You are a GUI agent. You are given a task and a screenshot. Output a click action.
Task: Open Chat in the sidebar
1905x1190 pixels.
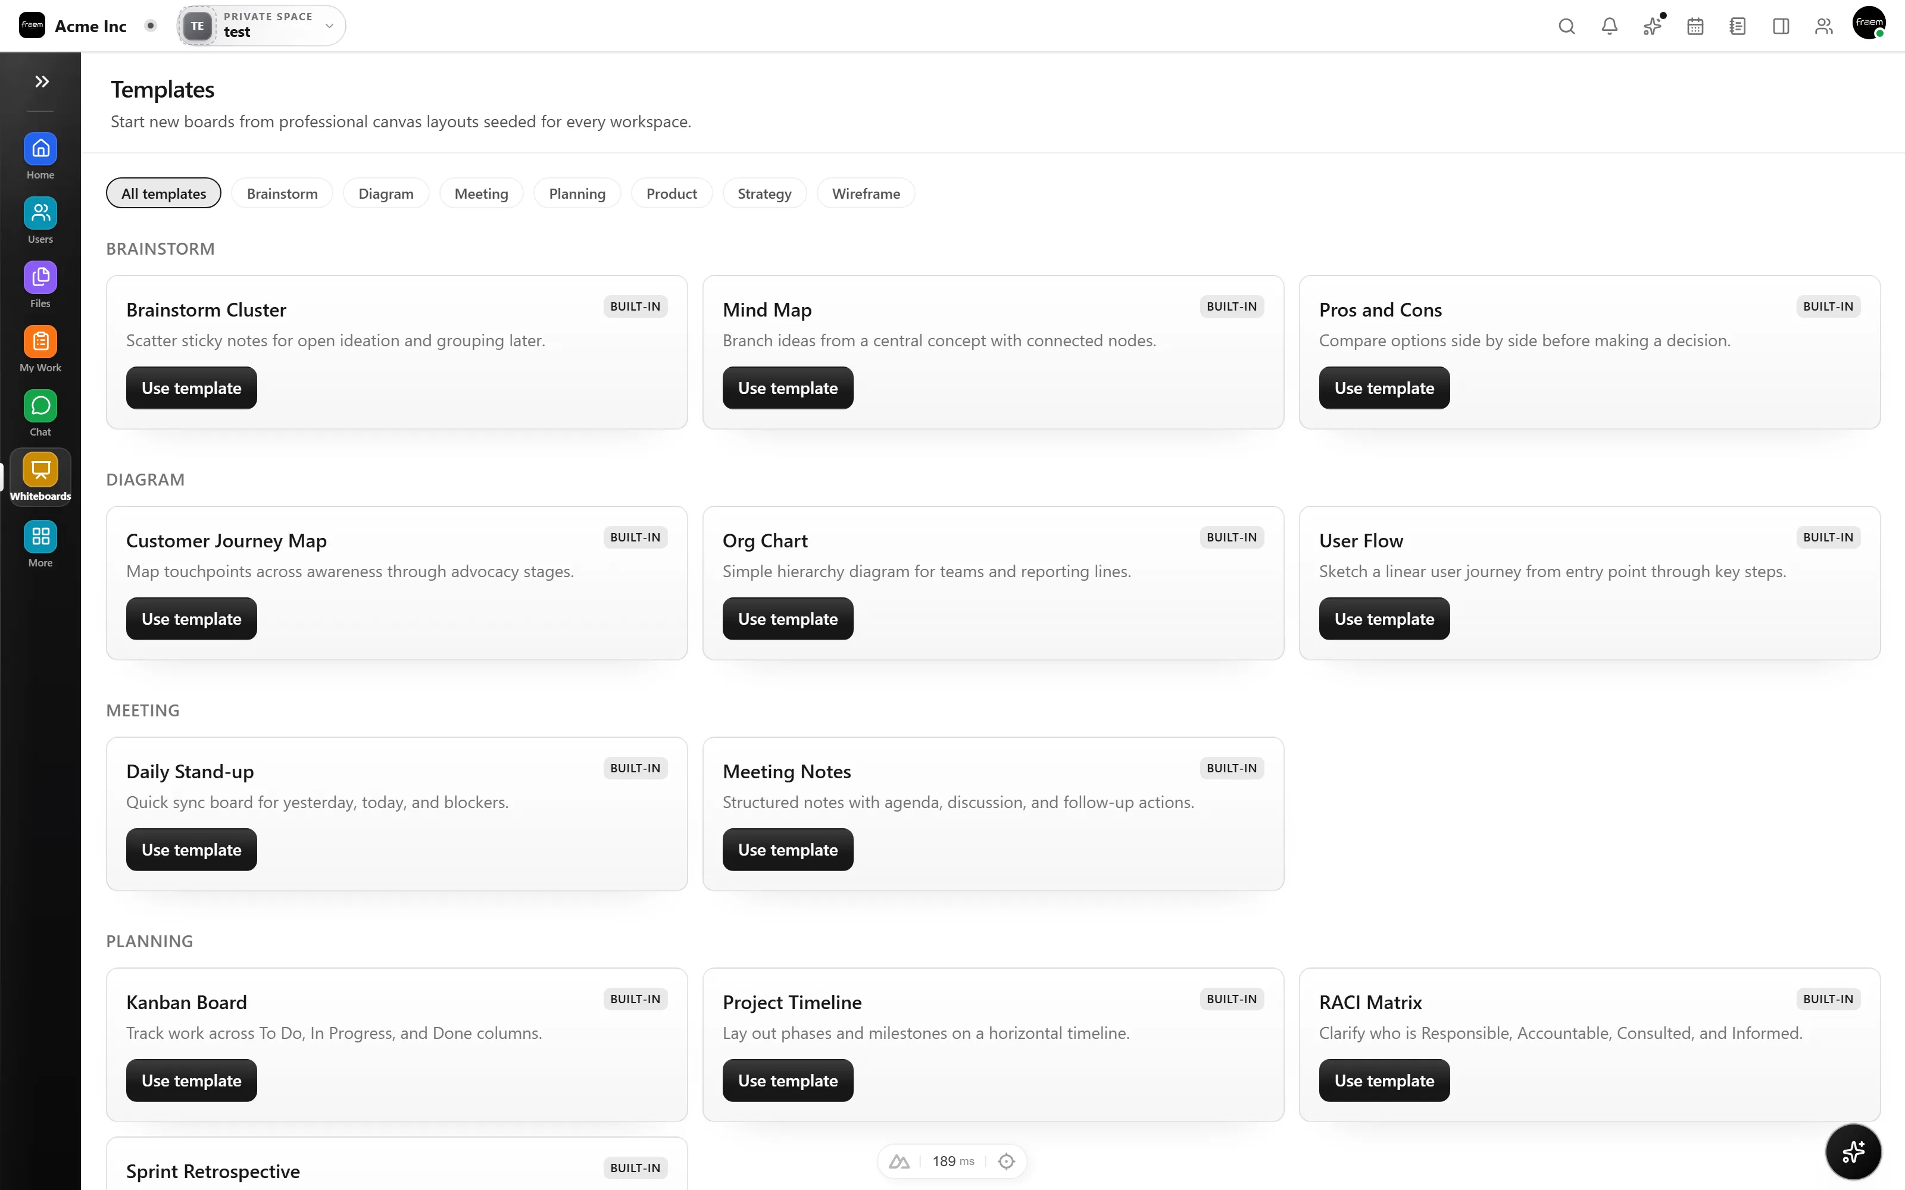[x=40, y=414]
